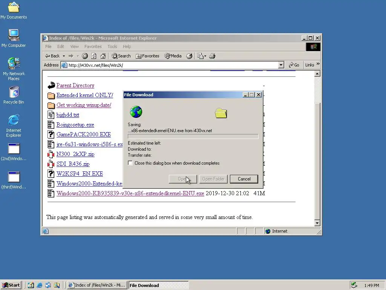The image size is (386, 290).
Task: Follow the Parent Directory link
Action: tap(75, 85)
